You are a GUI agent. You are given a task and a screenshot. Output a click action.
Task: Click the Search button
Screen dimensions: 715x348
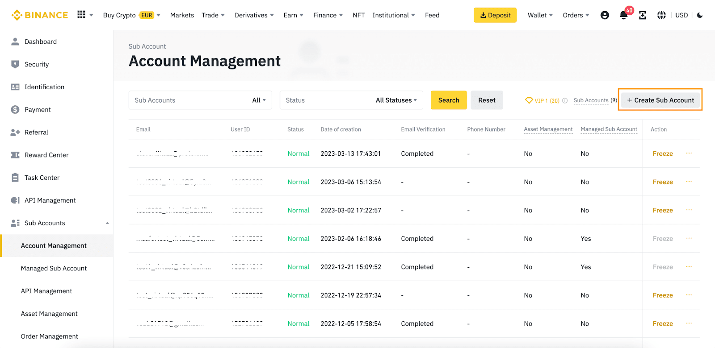click(449, 100)
